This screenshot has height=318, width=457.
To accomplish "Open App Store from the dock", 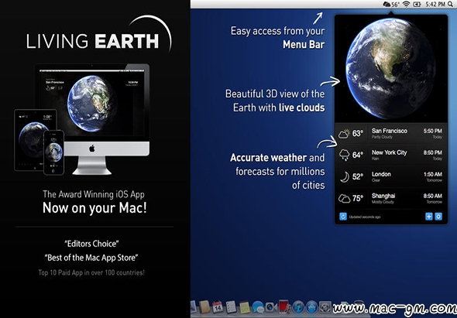I will [311, 307].
